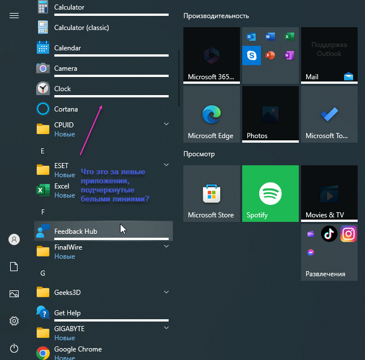The image size is (365, 360).
Task: Expand the Geeks3D folder chevron
Action: click(166, 292)
